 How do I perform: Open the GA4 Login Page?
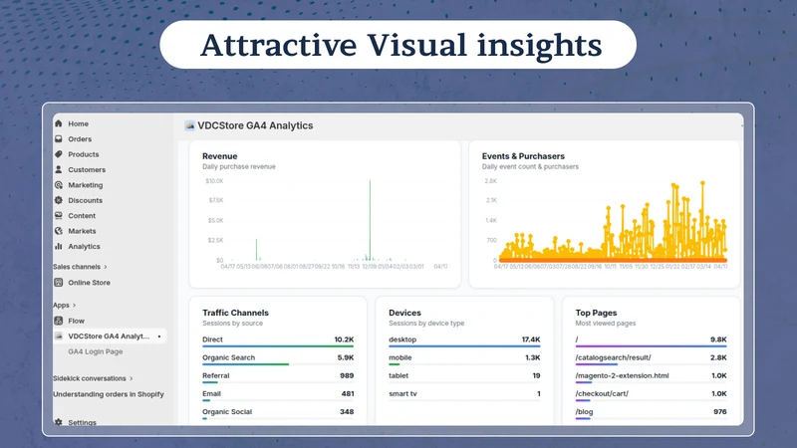pyautogui.click(x=95, y=351)
